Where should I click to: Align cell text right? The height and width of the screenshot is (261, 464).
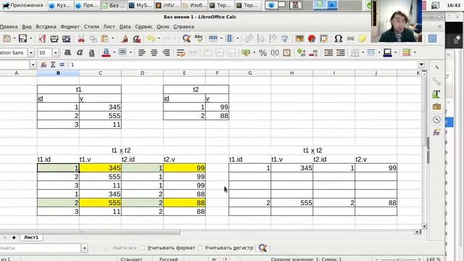tap(166, 53)
